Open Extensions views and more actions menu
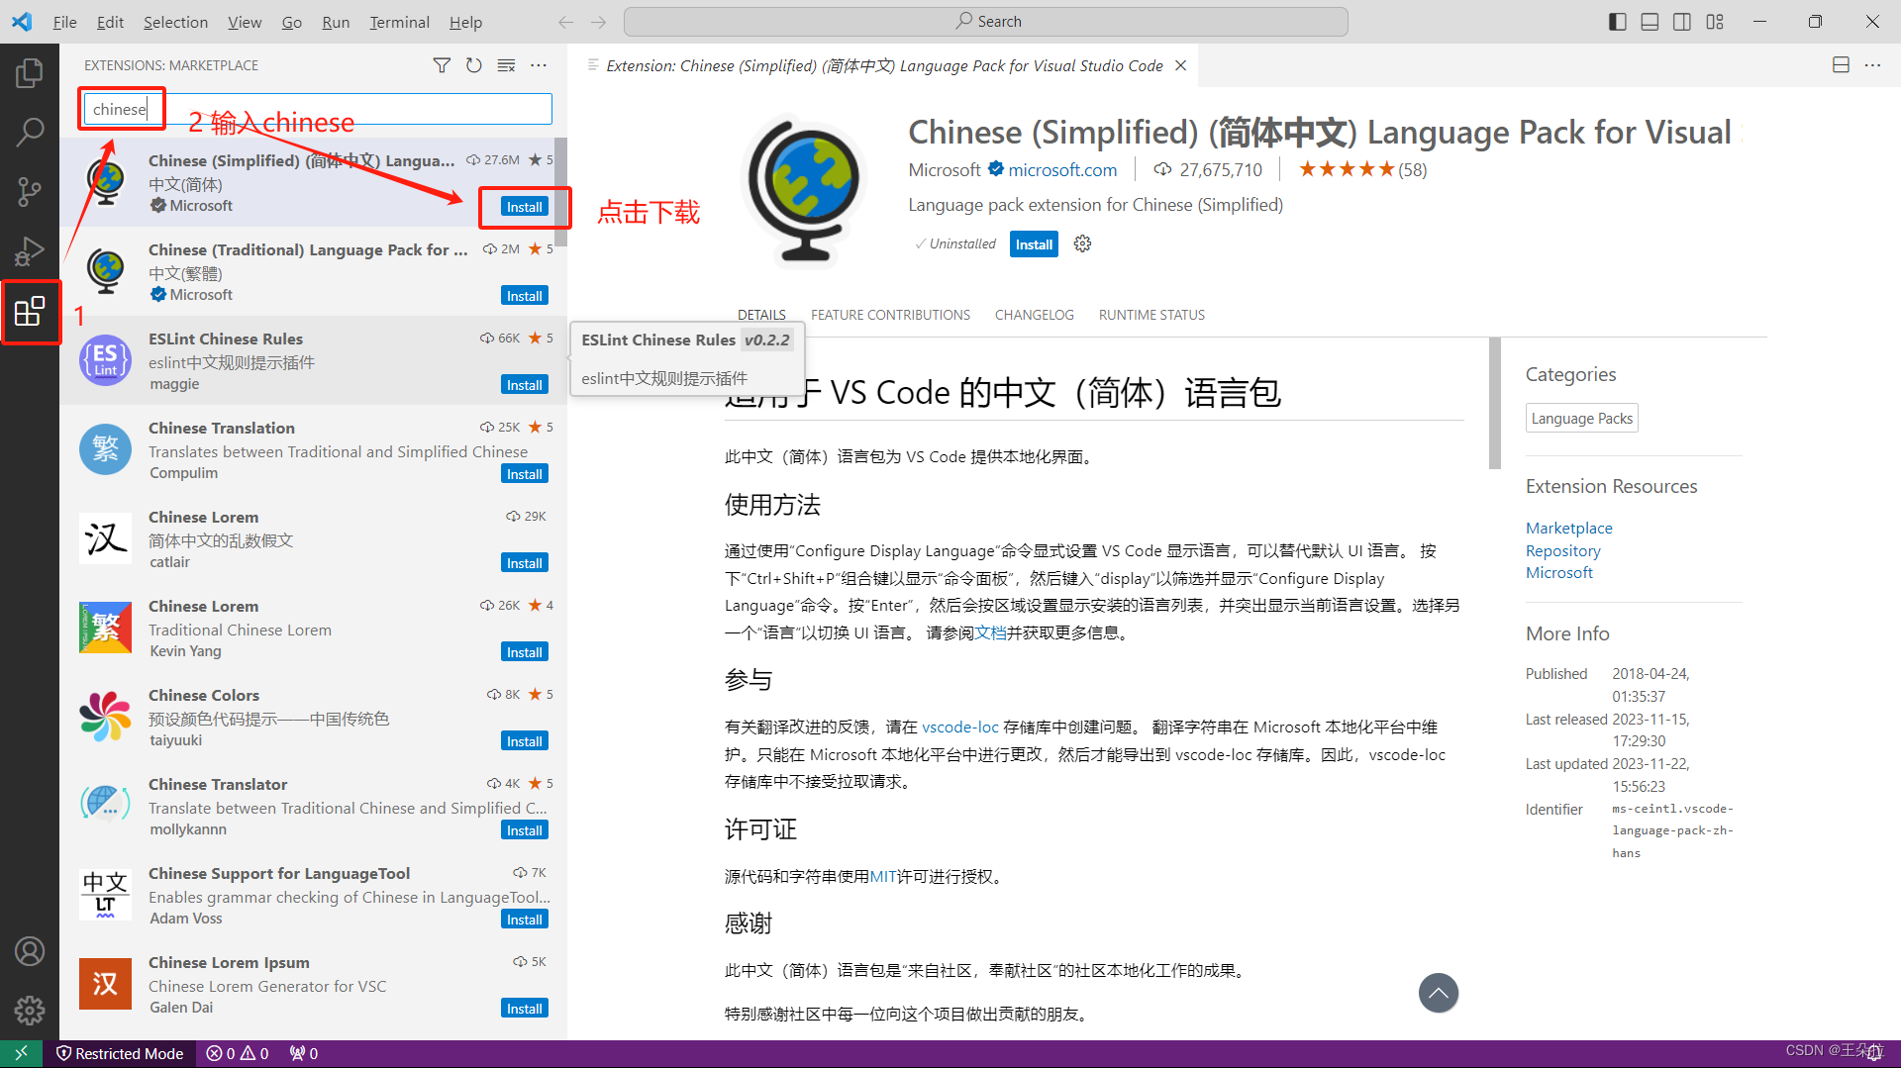This screenshot has width=1901, height=1068. point(539,65)
